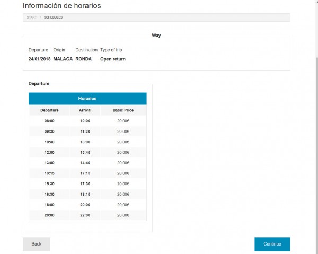Select the 12:00 departure time

coord(49,152)
